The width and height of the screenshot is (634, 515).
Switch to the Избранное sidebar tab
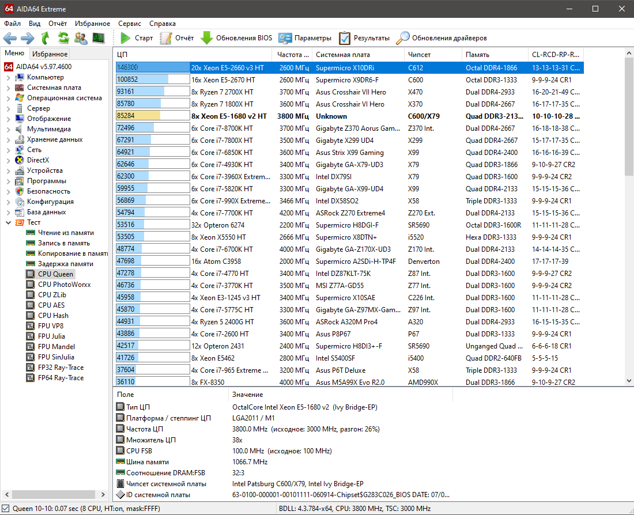pos(50,54)
